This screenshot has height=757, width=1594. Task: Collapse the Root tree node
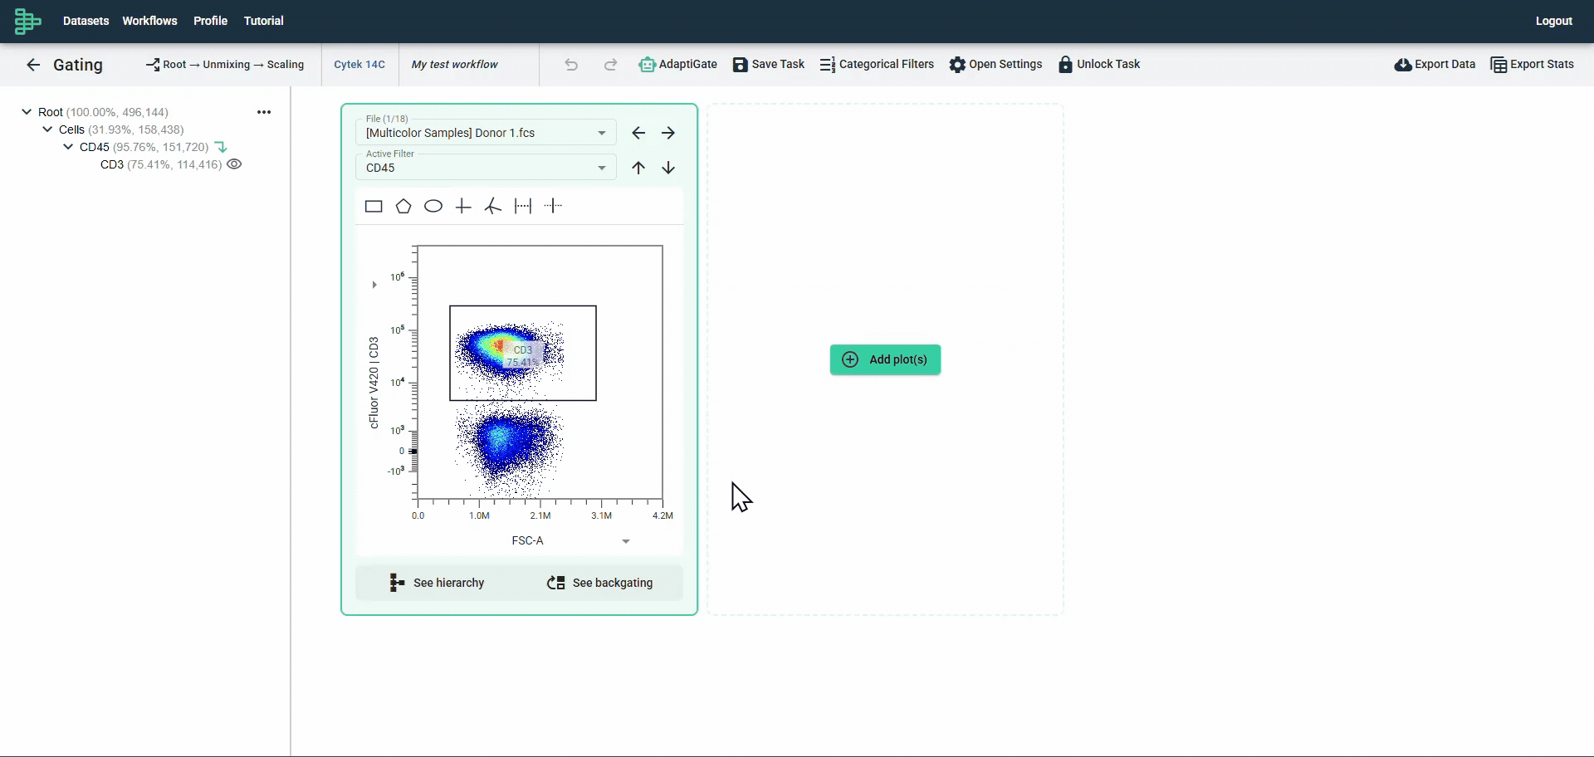[x=27, y=112]
